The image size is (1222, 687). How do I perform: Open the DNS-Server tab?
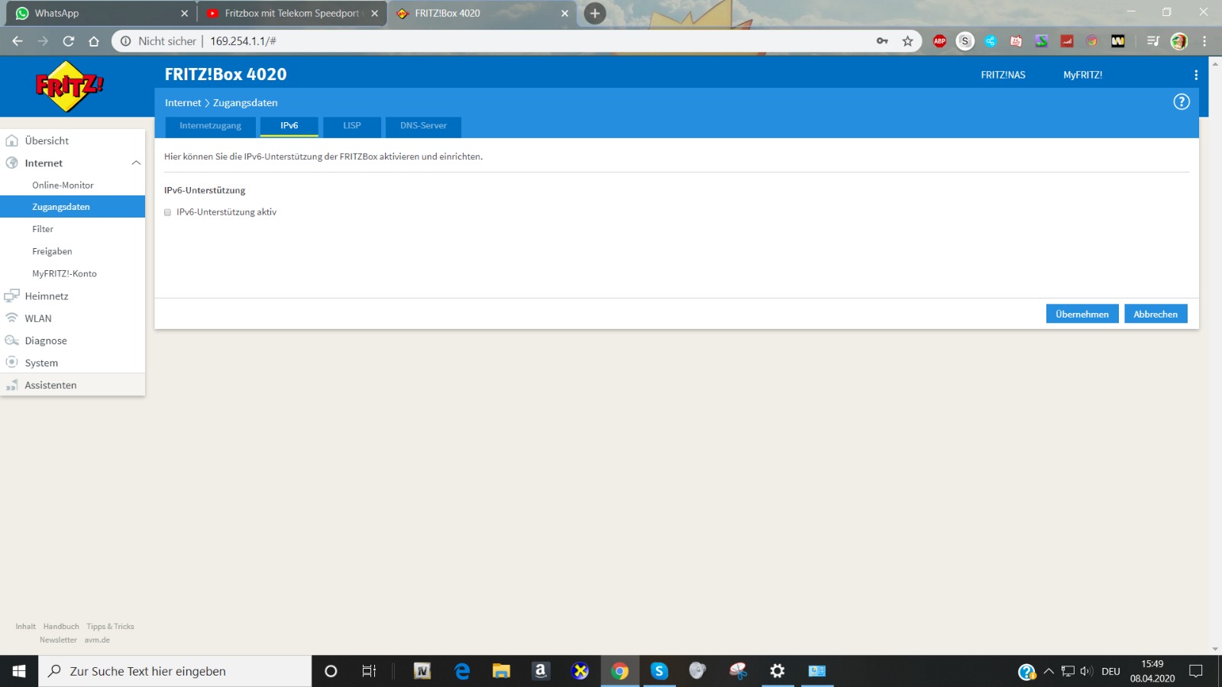[x=423, y=126]
